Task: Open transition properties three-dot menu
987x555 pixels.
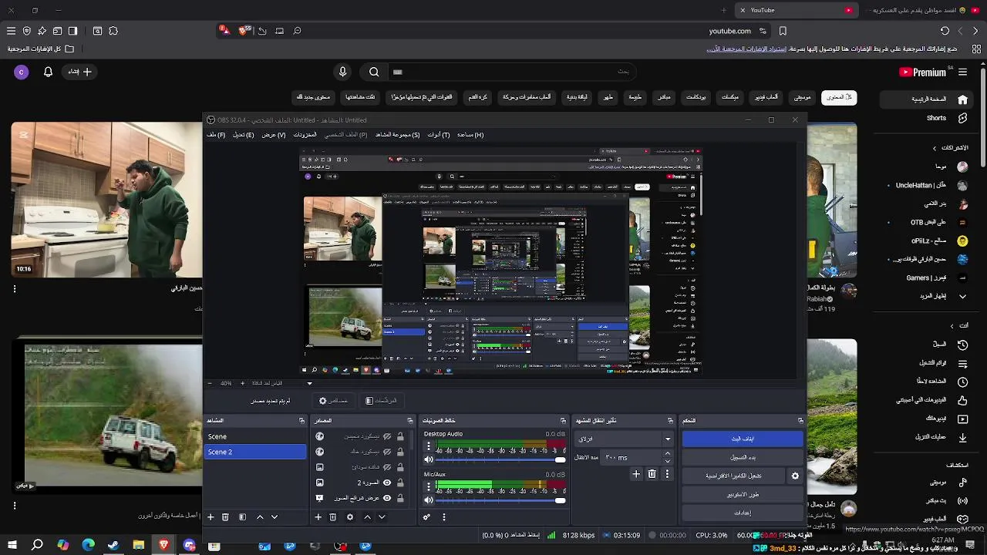Action: click(x=667, y=474)
